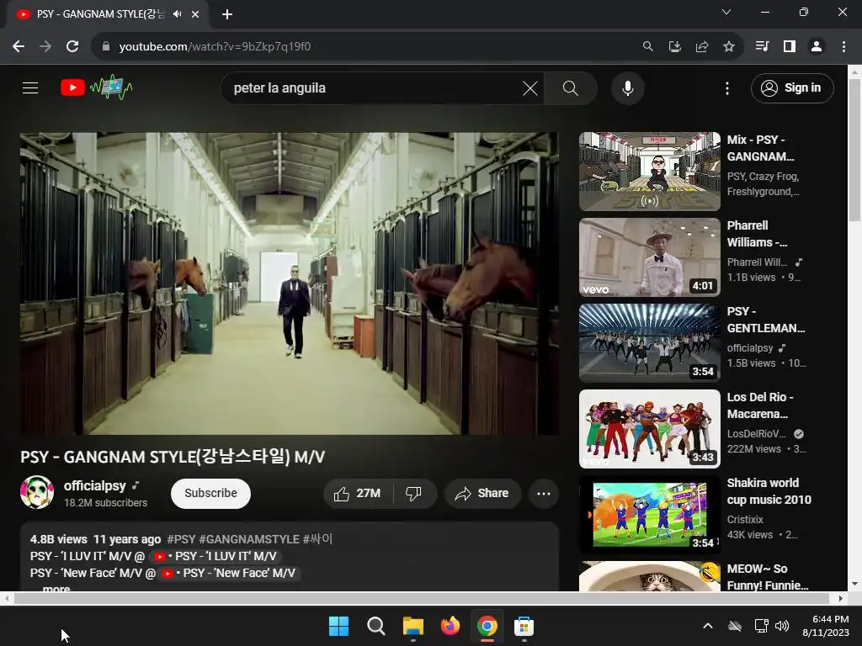862x646 pixels.
Task: Go forward in browser history
Action: pos(45,47)
